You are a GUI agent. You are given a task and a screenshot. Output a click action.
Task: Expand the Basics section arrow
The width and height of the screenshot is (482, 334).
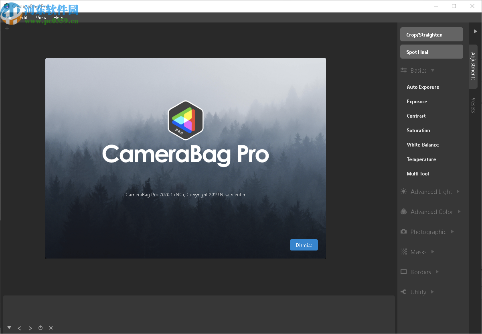[x=433, y=70]
